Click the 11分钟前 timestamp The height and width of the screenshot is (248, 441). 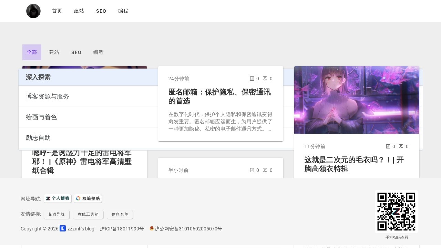point(315,146)
